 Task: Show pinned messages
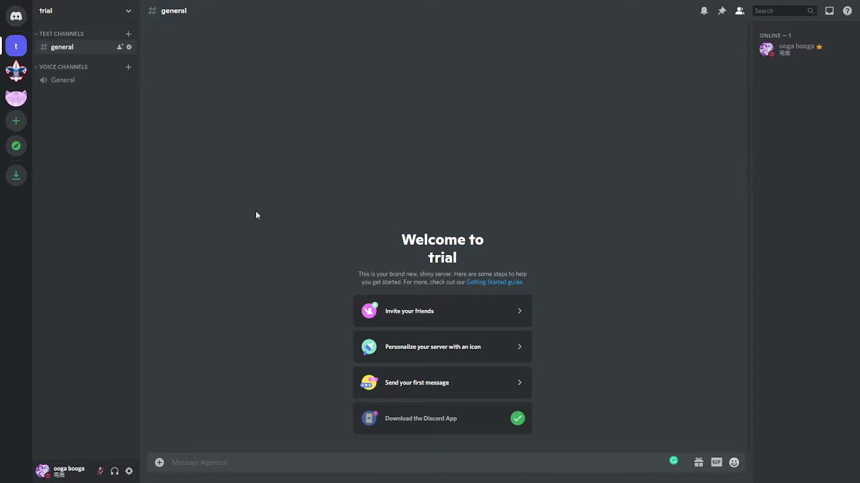point(722,11)
